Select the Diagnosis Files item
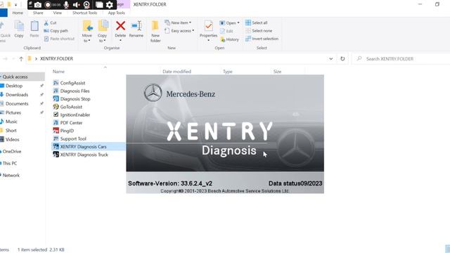Image resolution: width=450 pixels, height=253 pixels. point(72,91)
